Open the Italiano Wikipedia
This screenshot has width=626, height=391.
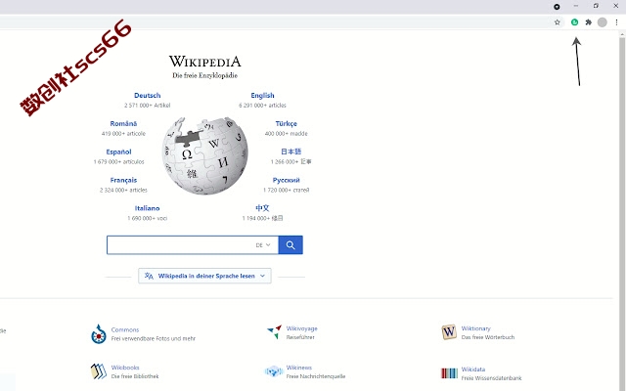pos(147,208)
